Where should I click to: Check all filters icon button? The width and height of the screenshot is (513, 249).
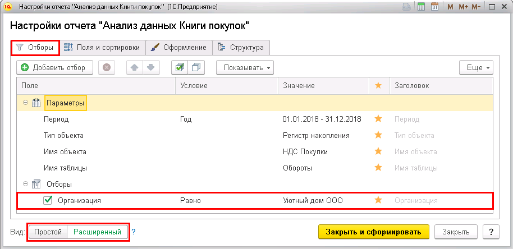click(x=180, y=68)
